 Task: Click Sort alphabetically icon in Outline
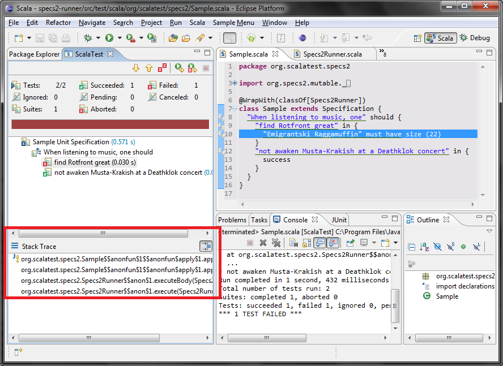424,247
